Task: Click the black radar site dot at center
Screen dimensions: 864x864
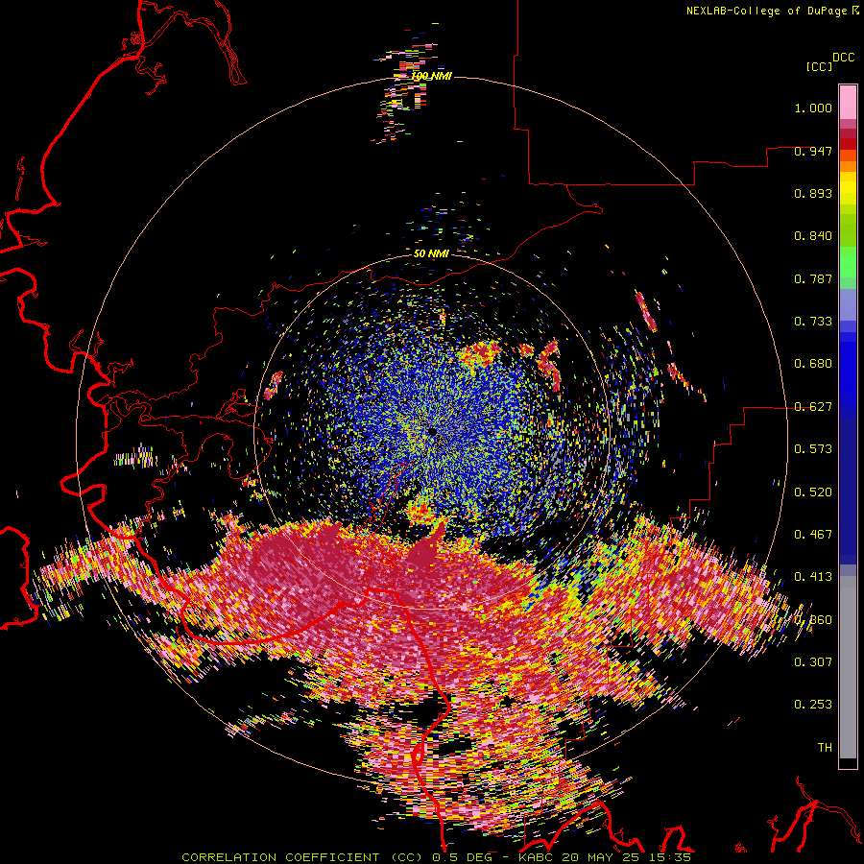Action: [x=431, y=432]
